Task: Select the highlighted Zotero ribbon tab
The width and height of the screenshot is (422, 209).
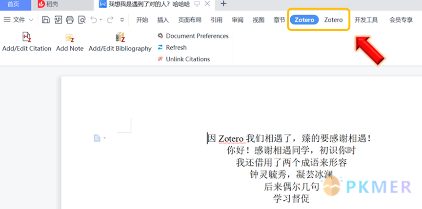Action: pyautogui.click(x=304, y=20)
